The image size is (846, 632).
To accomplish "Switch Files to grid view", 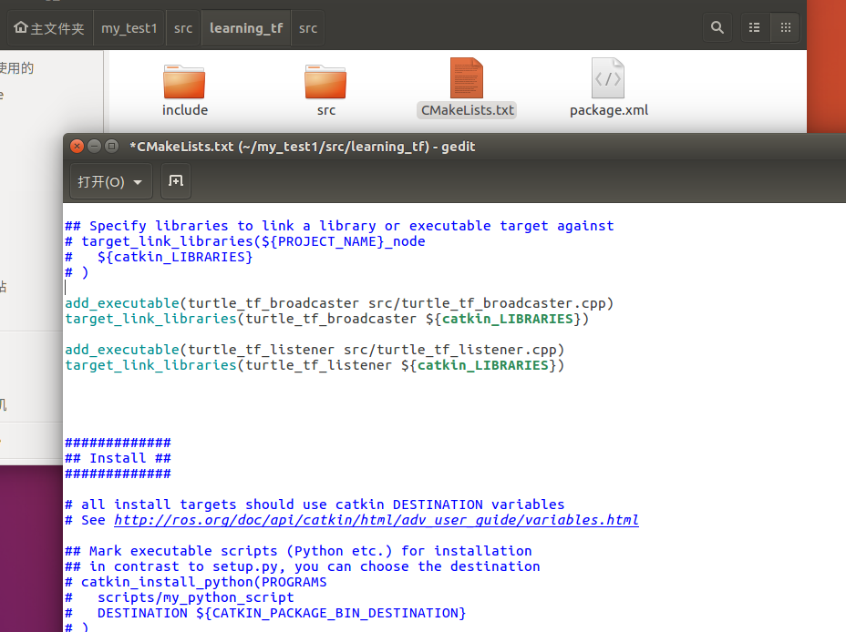I will (x=786, y=27).
